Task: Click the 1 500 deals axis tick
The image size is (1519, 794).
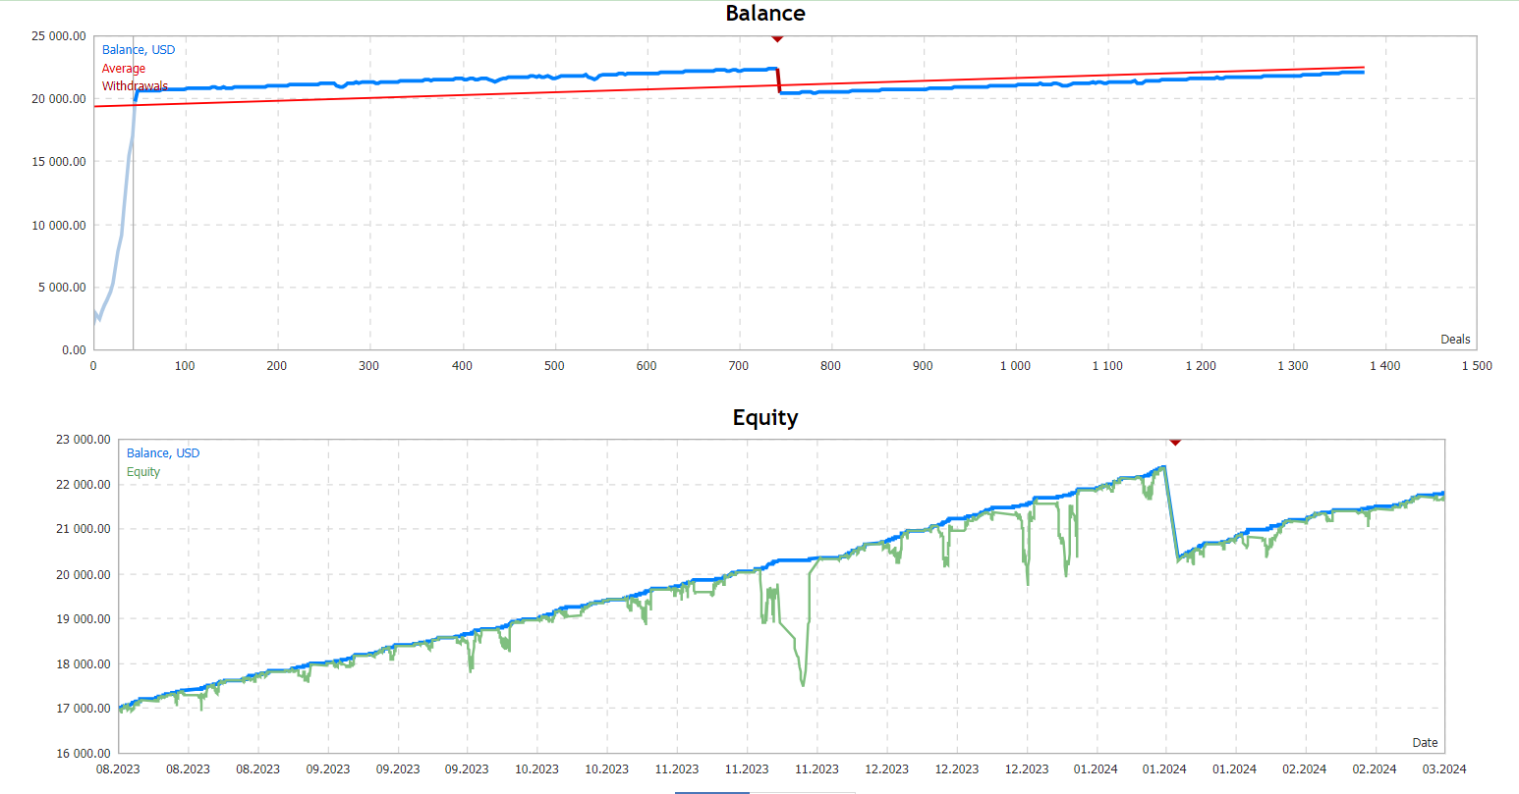Action: pyautogui.click(x=1476, y=366)
